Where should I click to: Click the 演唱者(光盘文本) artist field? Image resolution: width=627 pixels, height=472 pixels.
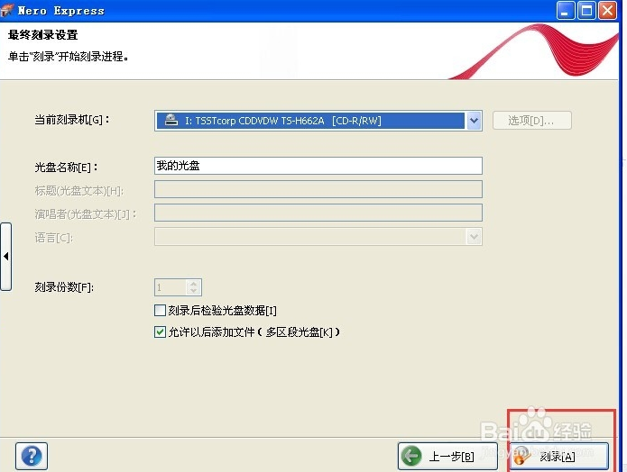click(x=318, y=213)
